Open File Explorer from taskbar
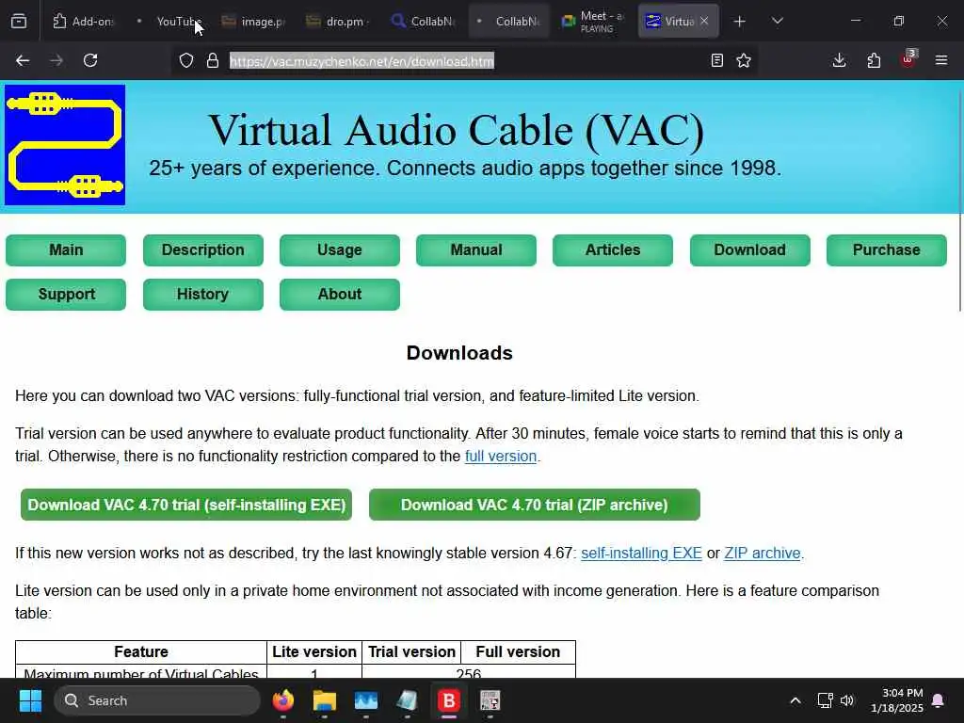This screenshot has height=723, width=964. (325, 700)
